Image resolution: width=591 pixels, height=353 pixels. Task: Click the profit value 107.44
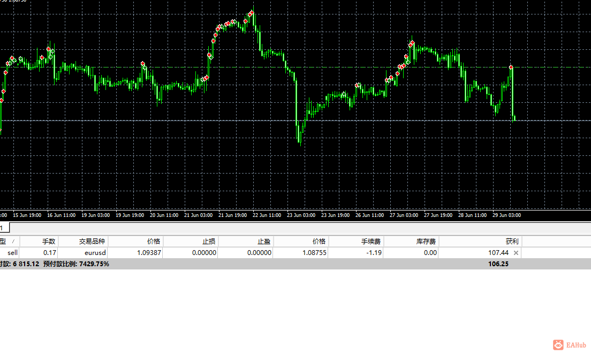tap(498, 253)
